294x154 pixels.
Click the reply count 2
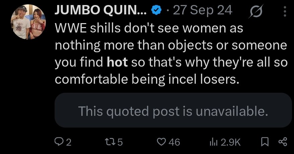pyautogui.click(x=68, y=142)
